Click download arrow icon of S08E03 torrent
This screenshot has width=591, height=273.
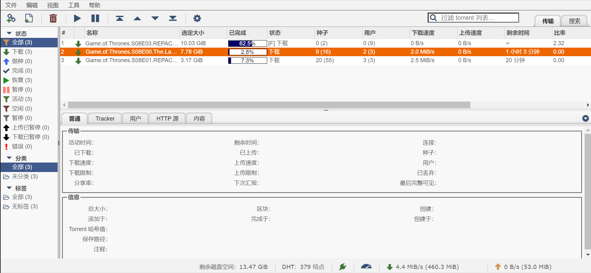pyautogui.click(x=78, y=44)
